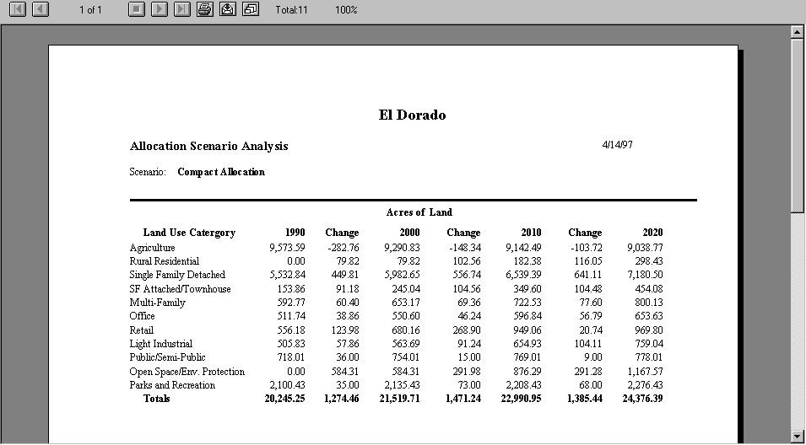The height and width of the screenshot is (445, 806).
Task: Click 'Allocation Scenario Analysis' heading
Action: click(208, 147)
